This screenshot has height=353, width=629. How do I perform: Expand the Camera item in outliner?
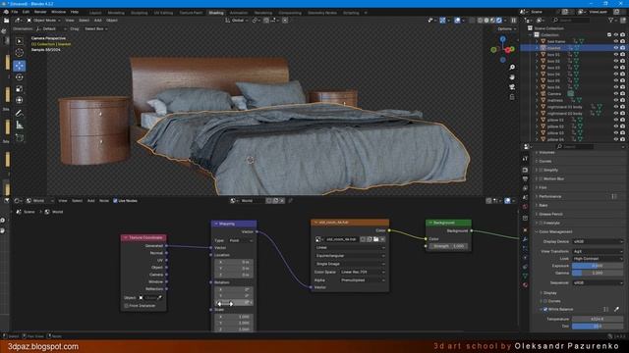(537, 94)
